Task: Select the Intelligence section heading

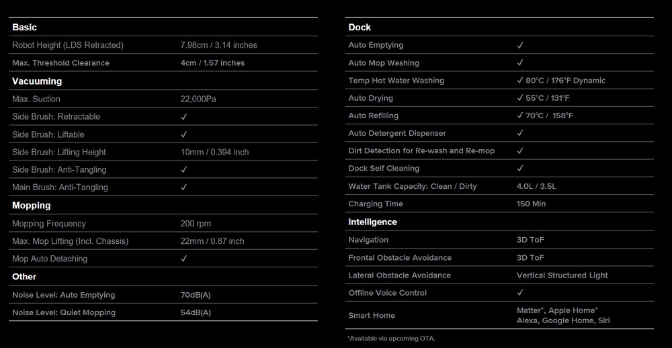Action: tap(372, 222)
